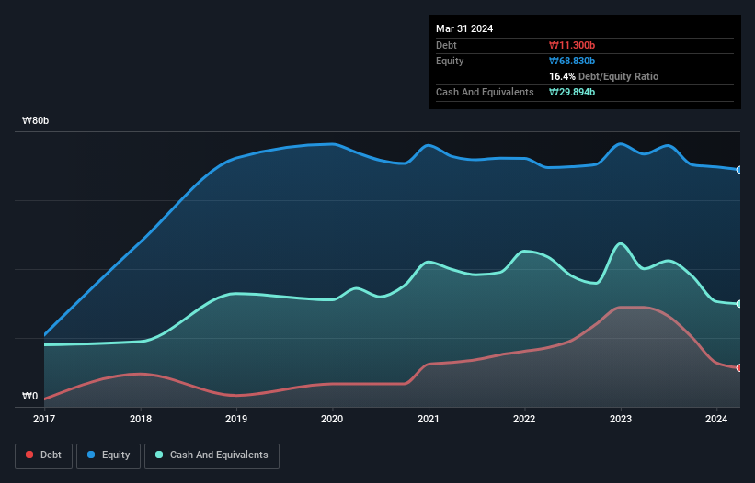Click the teal Cash endpoint marker
Viewport: 755px width, 483px height.
[x=739, y=304]
